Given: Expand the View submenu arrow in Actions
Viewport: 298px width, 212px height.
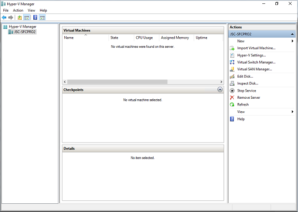Looking at the screenshot, I should [293, 112].
